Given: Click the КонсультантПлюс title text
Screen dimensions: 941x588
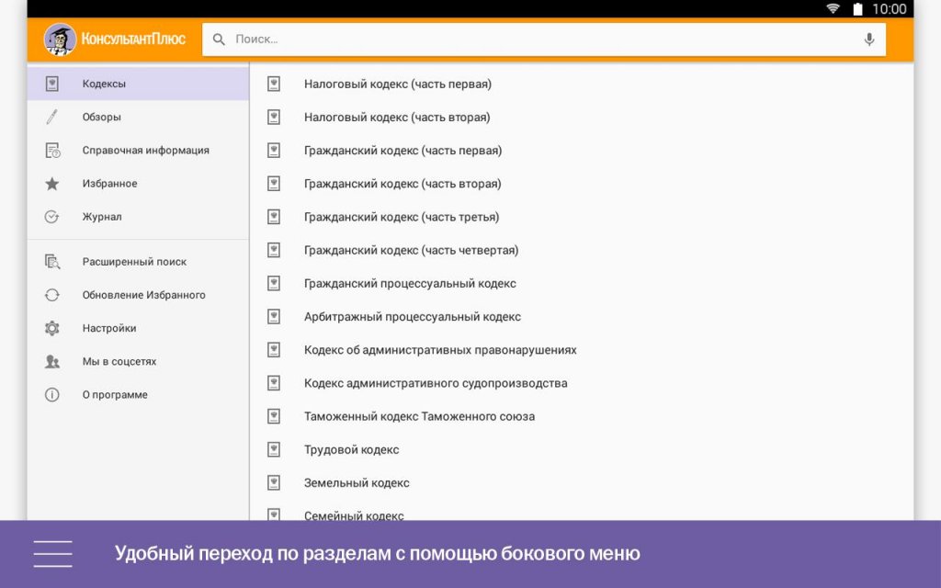Looking at the screenshot, I should coord(133,39).
